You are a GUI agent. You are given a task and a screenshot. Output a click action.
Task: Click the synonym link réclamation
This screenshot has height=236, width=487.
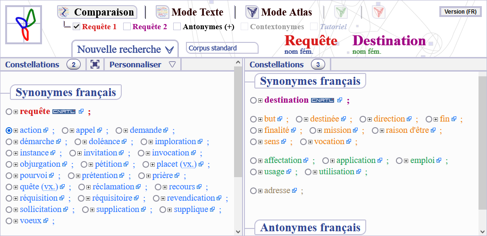coord(113,187)
